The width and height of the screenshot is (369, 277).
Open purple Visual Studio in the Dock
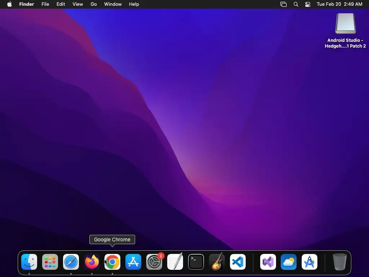click(268, 262)
